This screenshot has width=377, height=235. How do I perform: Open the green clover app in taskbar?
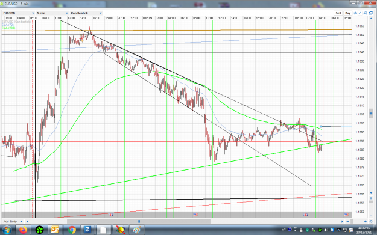tap(39, 230)
